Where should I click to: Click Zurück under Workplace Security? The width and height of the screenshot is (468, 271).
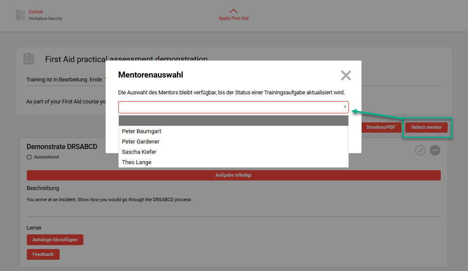(35, 12)
